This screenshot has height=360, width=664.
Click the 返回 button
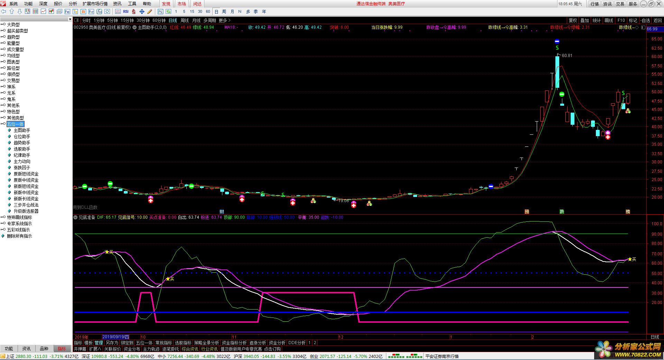(657, 20)
